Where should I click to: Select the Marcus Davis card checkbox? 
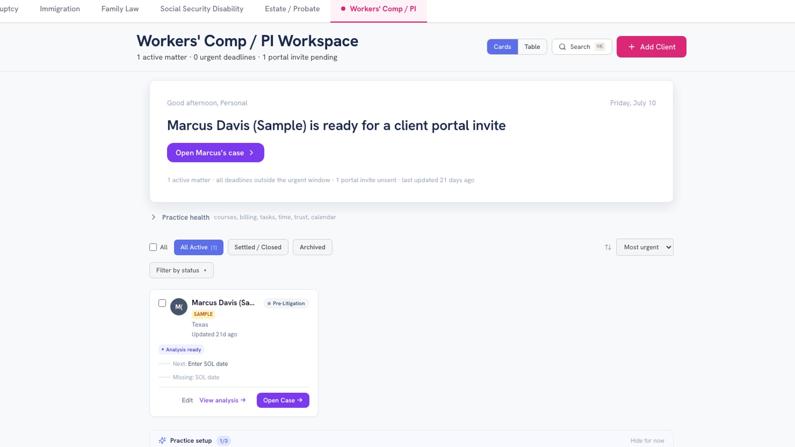[x=162, y=303]
